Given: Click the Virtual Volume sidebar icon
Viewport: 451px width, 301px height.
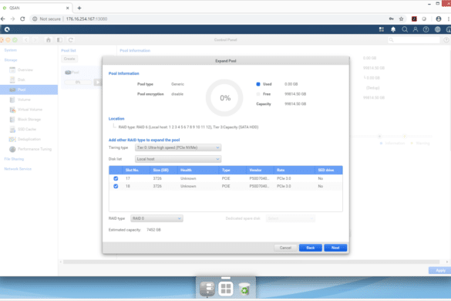Looking at the screenshot, I should [x=12, y=110].
